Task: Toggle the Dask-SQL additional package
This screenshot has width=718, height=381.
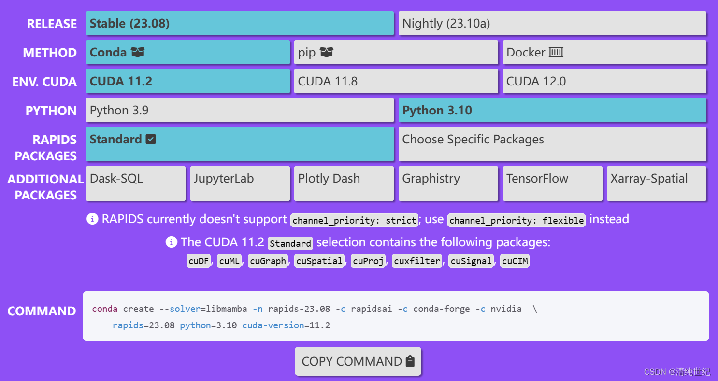Action: [136, 183]
